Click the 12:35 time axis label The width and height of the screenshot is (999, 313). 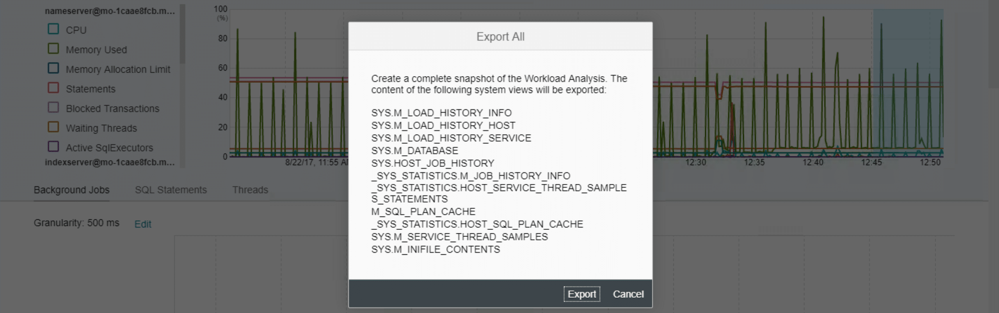754,162
